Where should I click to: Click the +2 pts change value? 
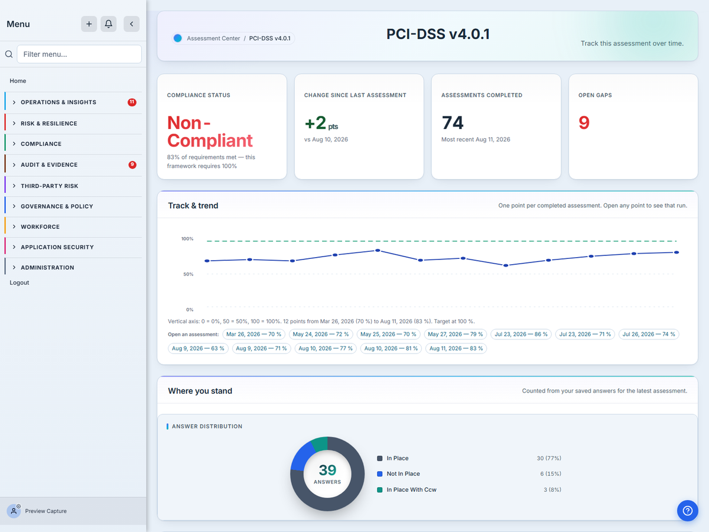click(x=321, y=123)
